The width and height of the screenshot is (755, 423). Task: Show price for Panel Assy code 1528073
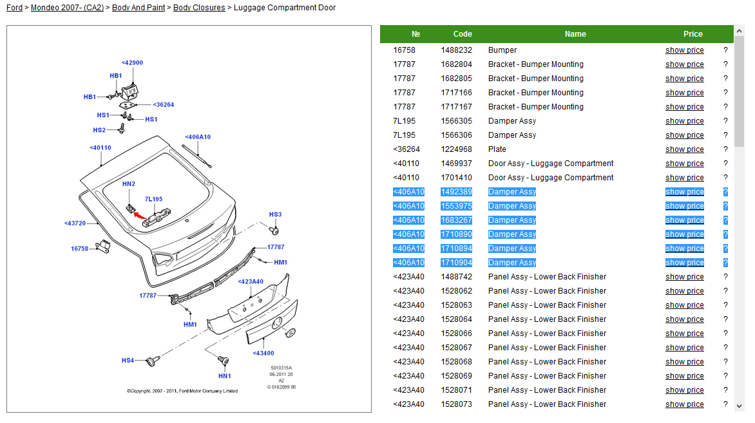point(684,404)
